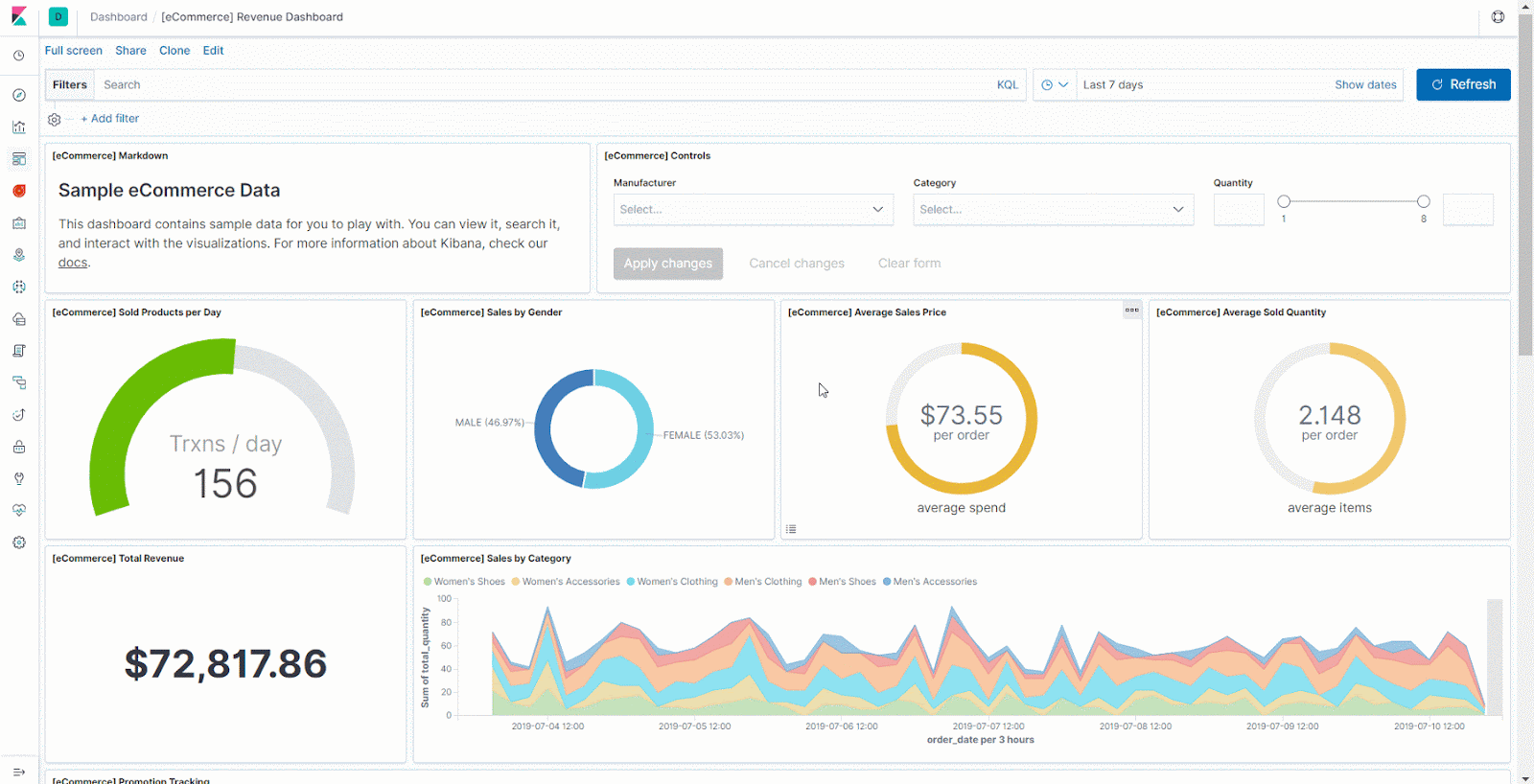
Task: Click the Kibana logo
Action: [18, 17]
